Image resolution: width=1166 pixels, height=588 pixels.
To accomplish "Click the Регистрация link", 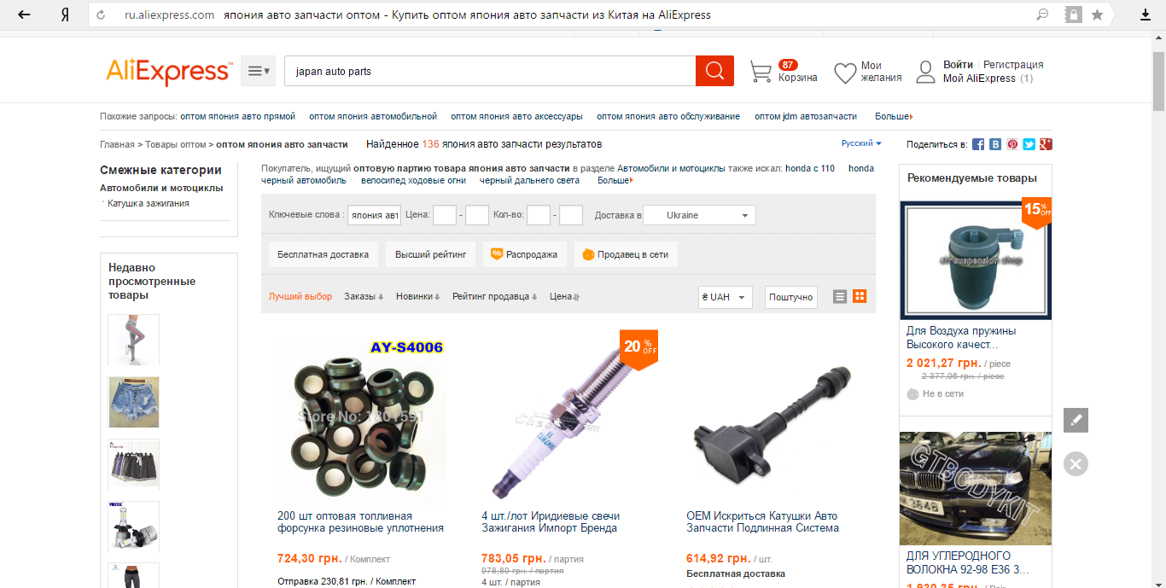I will (1013, 65).
